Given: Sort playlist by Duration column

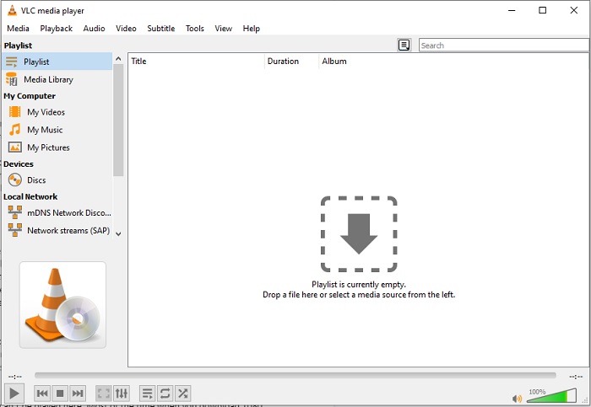Looking at the screenshot, I should coord(292,62).
